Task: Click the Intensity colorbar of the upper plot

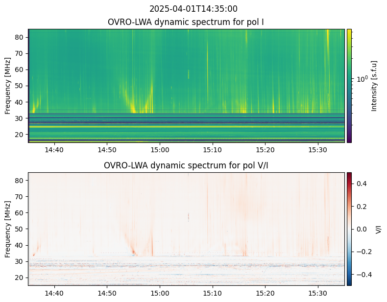Action: tap(349, 86)
